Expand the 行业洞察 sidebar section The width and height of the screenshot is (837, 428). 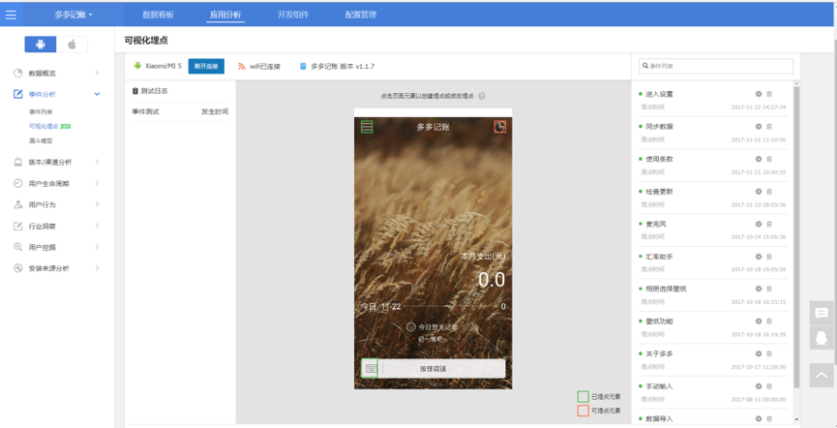(57, 226)
